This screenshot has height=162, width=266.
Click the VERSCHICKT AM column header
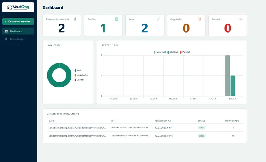[163, 121]
